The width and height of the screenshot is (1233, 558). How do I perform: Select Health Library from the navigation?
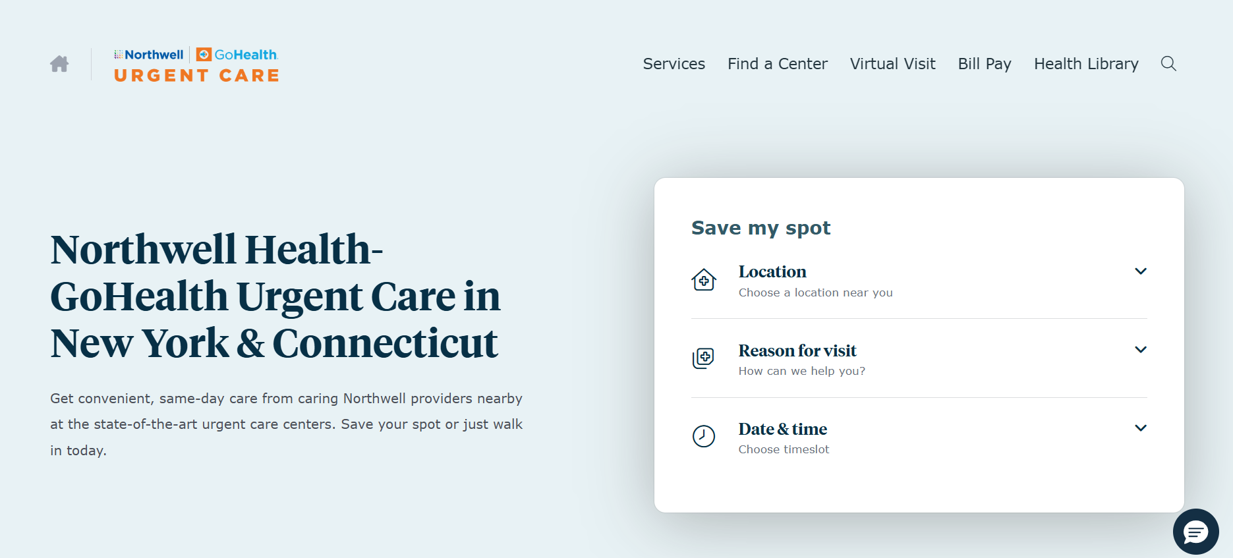point(1086,63)
